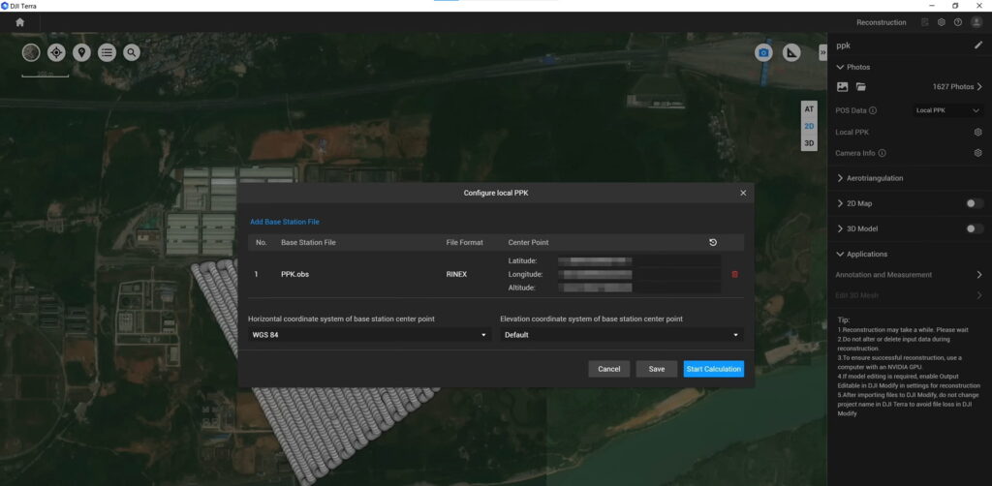The image size is (992, 486).
Task: Restore the DJI Terra window size
Action: click(x=955, y=6)
